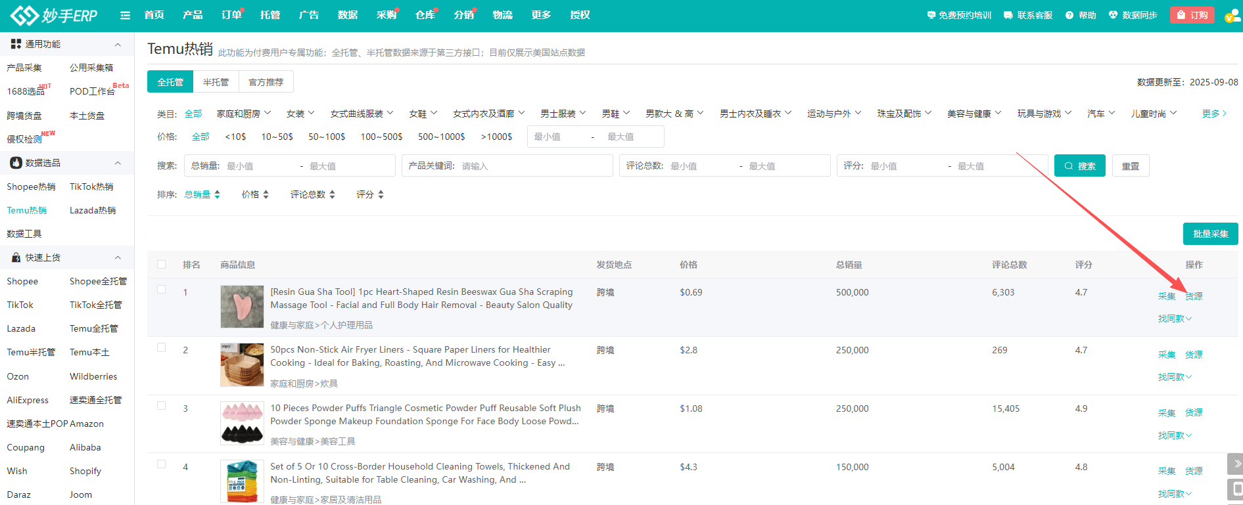
Task: Click the 重置 reset button
Action: pyautogui.click(x=1131, y=166)
